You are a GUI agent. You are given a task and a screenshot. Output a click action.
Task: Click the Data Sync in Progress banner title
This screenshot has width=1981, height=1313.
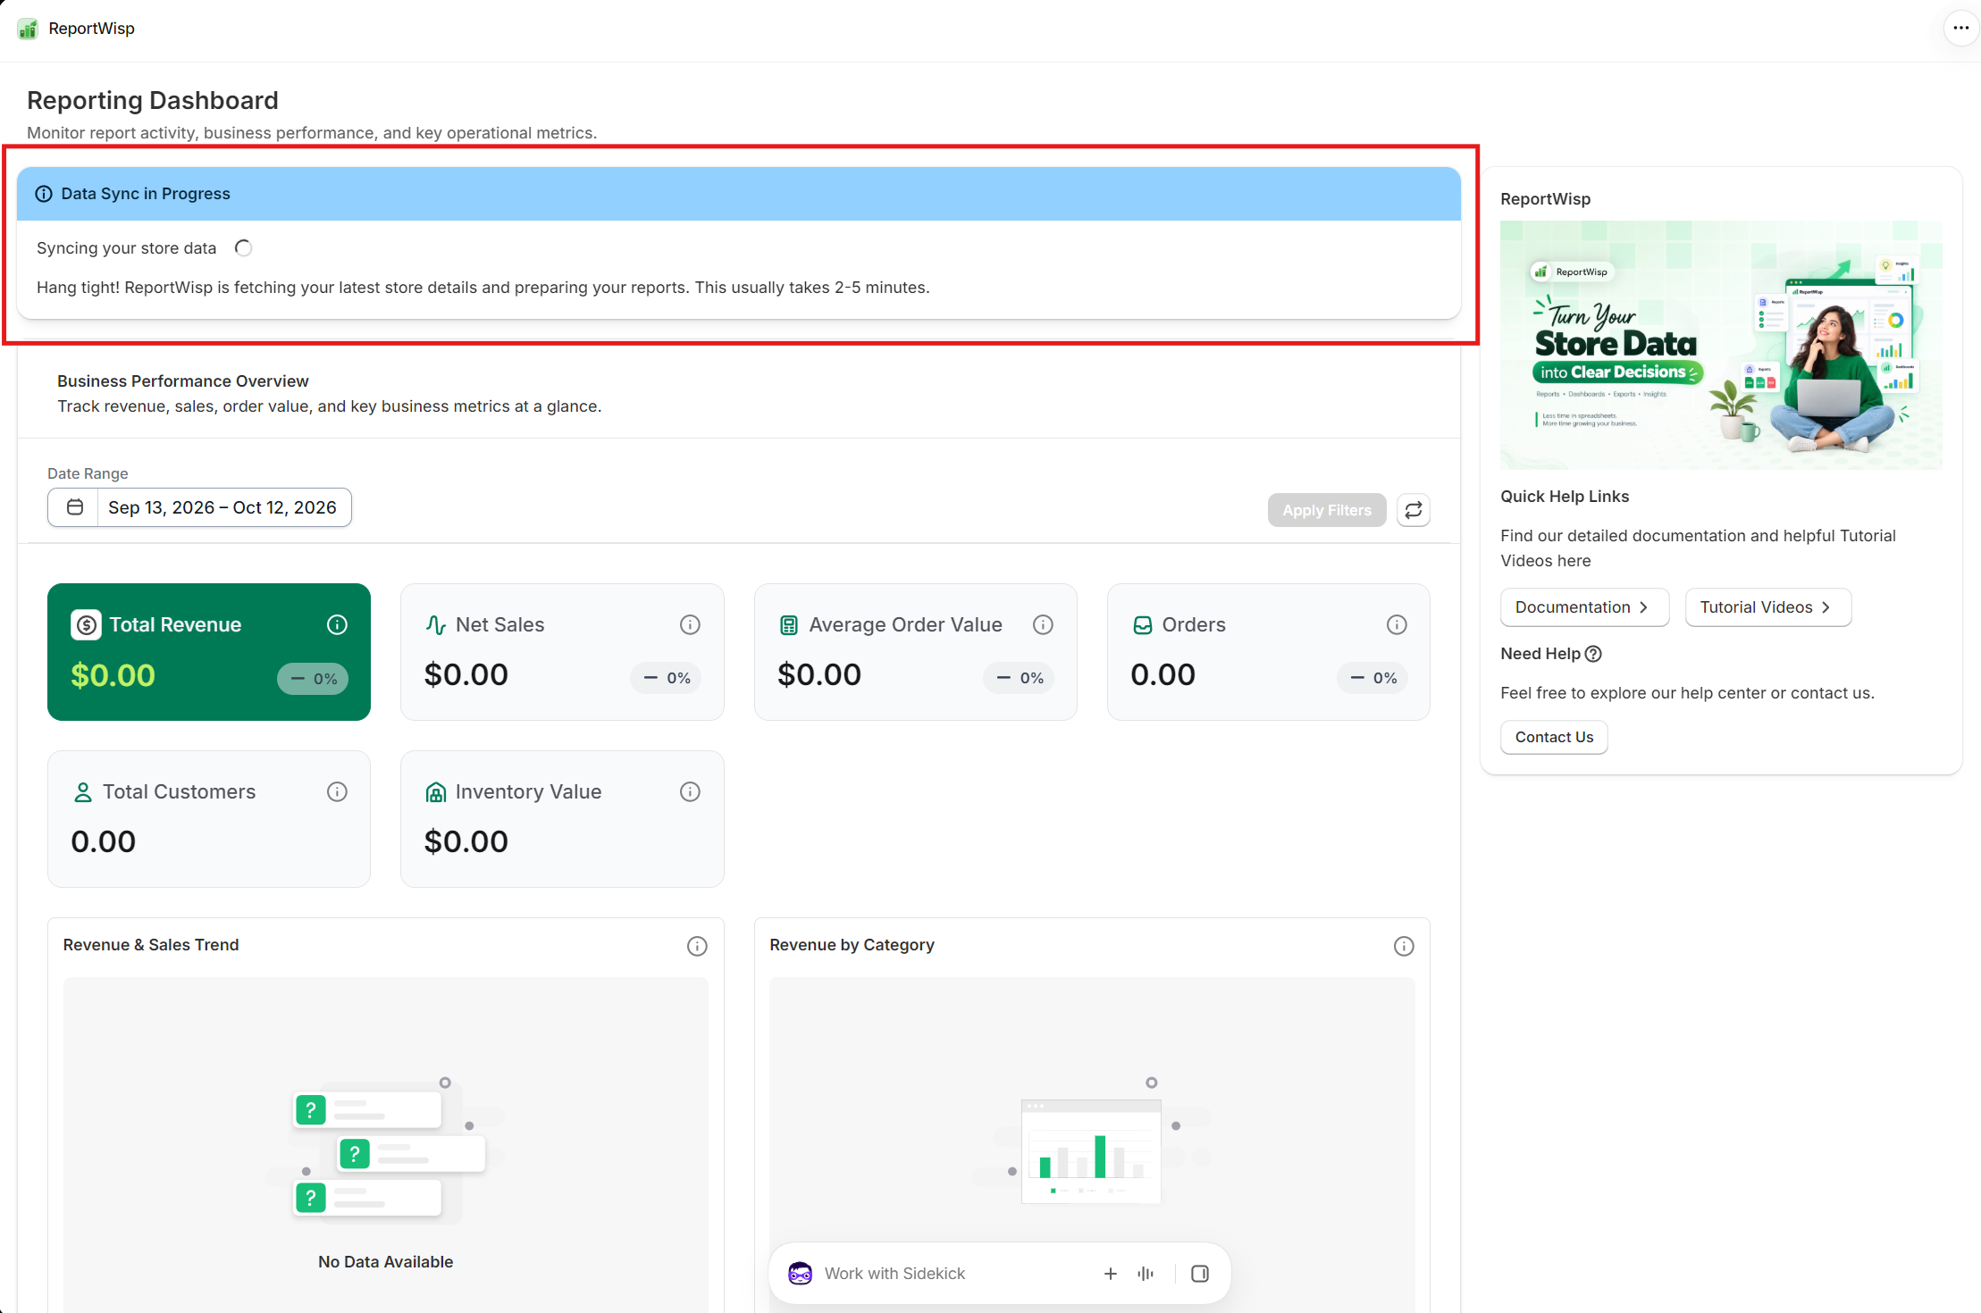[146, 194]
